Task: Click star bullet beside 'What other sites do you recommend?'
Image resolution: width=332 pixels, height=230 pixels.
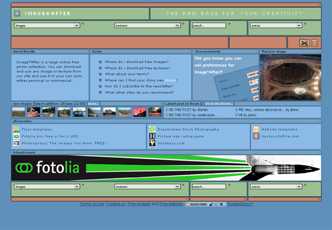Action: (100, 92)
